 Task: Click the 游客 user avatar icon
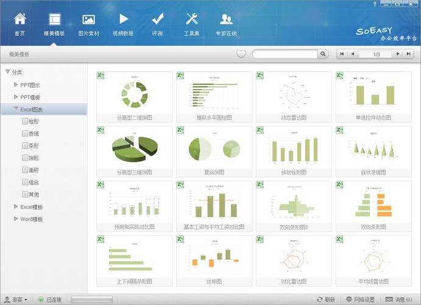(7, 300)
